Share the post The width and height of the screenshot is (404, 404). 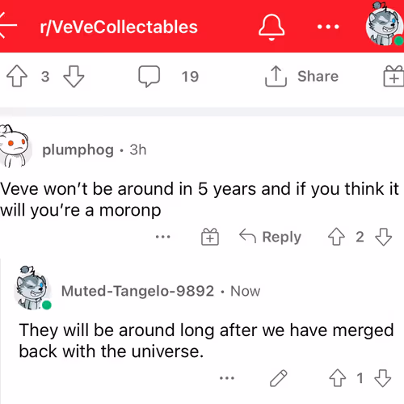click(x=301, y=76)
